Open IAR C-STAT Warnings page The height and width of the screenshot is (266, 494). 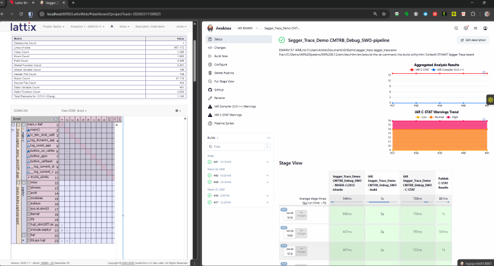(x=228, y=114)
